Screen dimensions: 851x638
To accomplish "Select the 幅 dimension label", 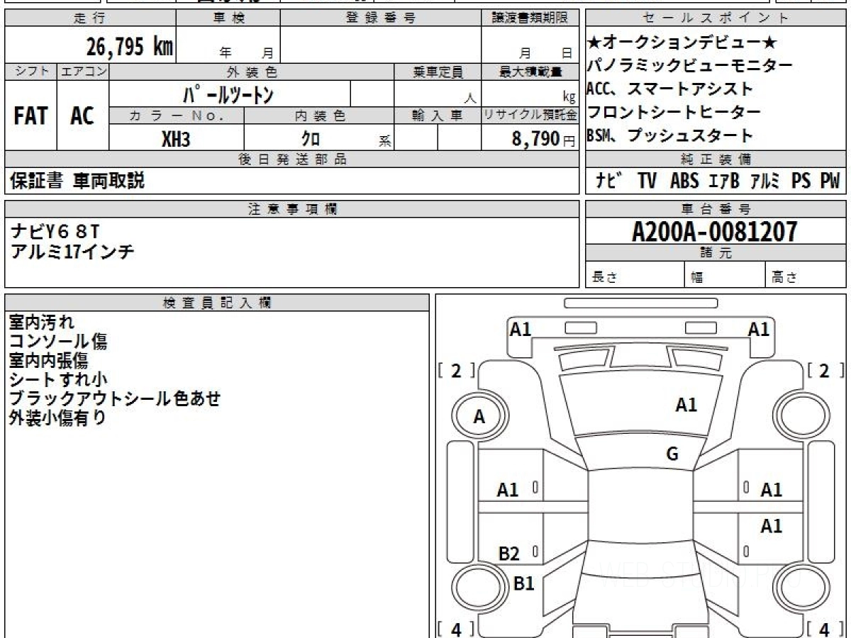I will pos(697,278).
